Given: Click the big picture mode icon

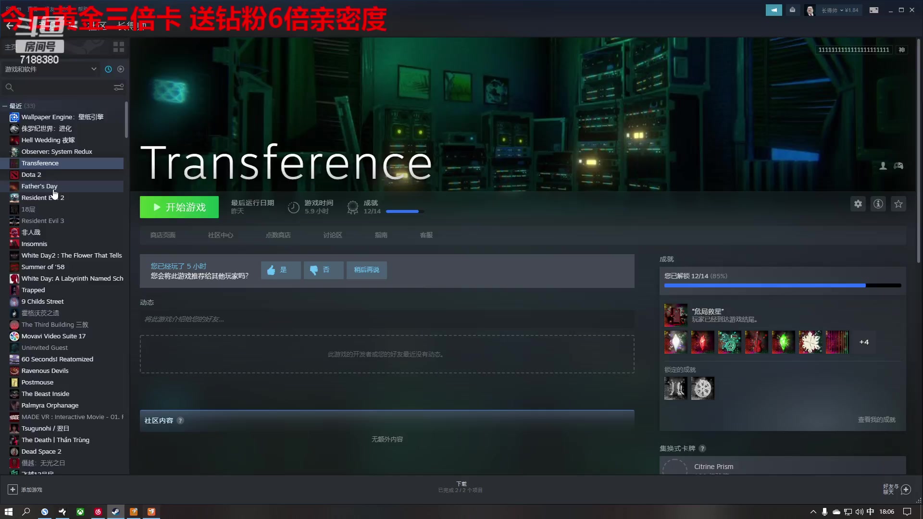Looking at the screenshot, I should [874, 10].
